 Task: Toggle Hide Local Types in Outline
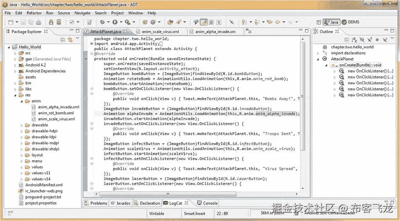click(385, 40)
